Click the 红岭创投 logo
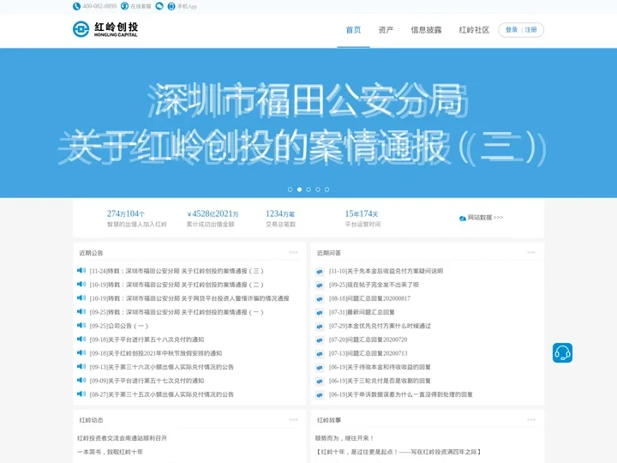Screen dimensions: 617x463 105,29
